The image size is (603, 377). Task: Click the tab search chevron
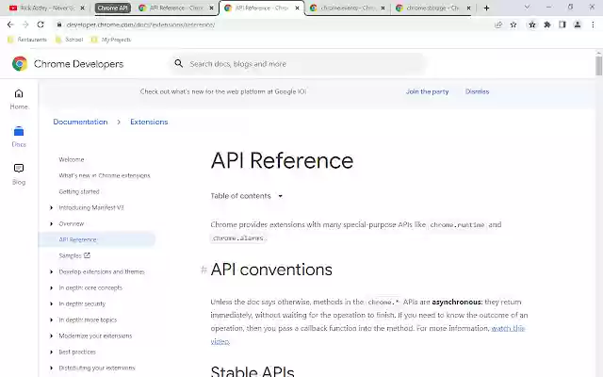coord(528,7)
